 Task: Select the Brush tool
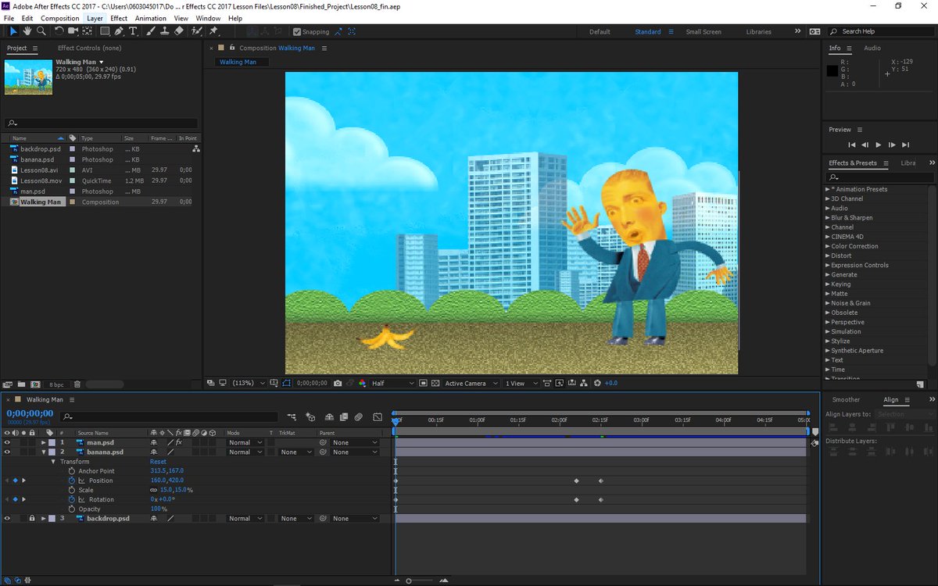point(151,31)
